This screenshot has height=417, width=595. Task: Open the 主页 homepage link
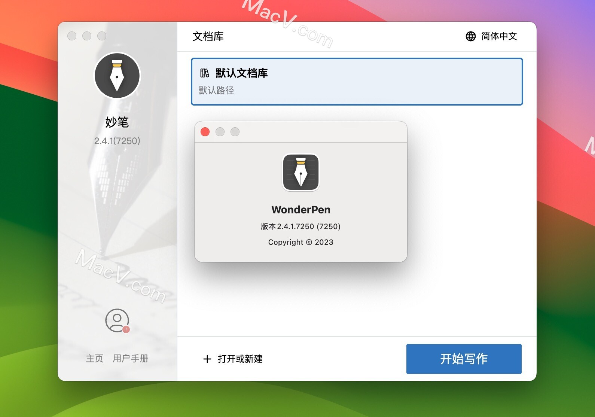(95, 358)
